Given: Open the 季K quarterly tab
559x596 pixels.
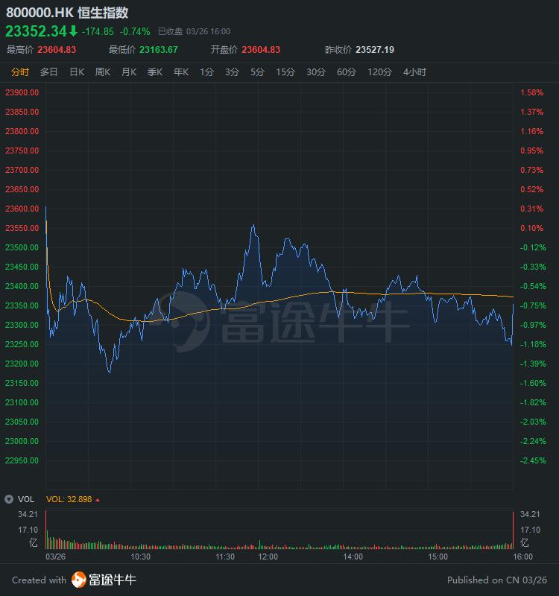Looking at the screenshot, I should pyautogui.click(x=155, y=72).
